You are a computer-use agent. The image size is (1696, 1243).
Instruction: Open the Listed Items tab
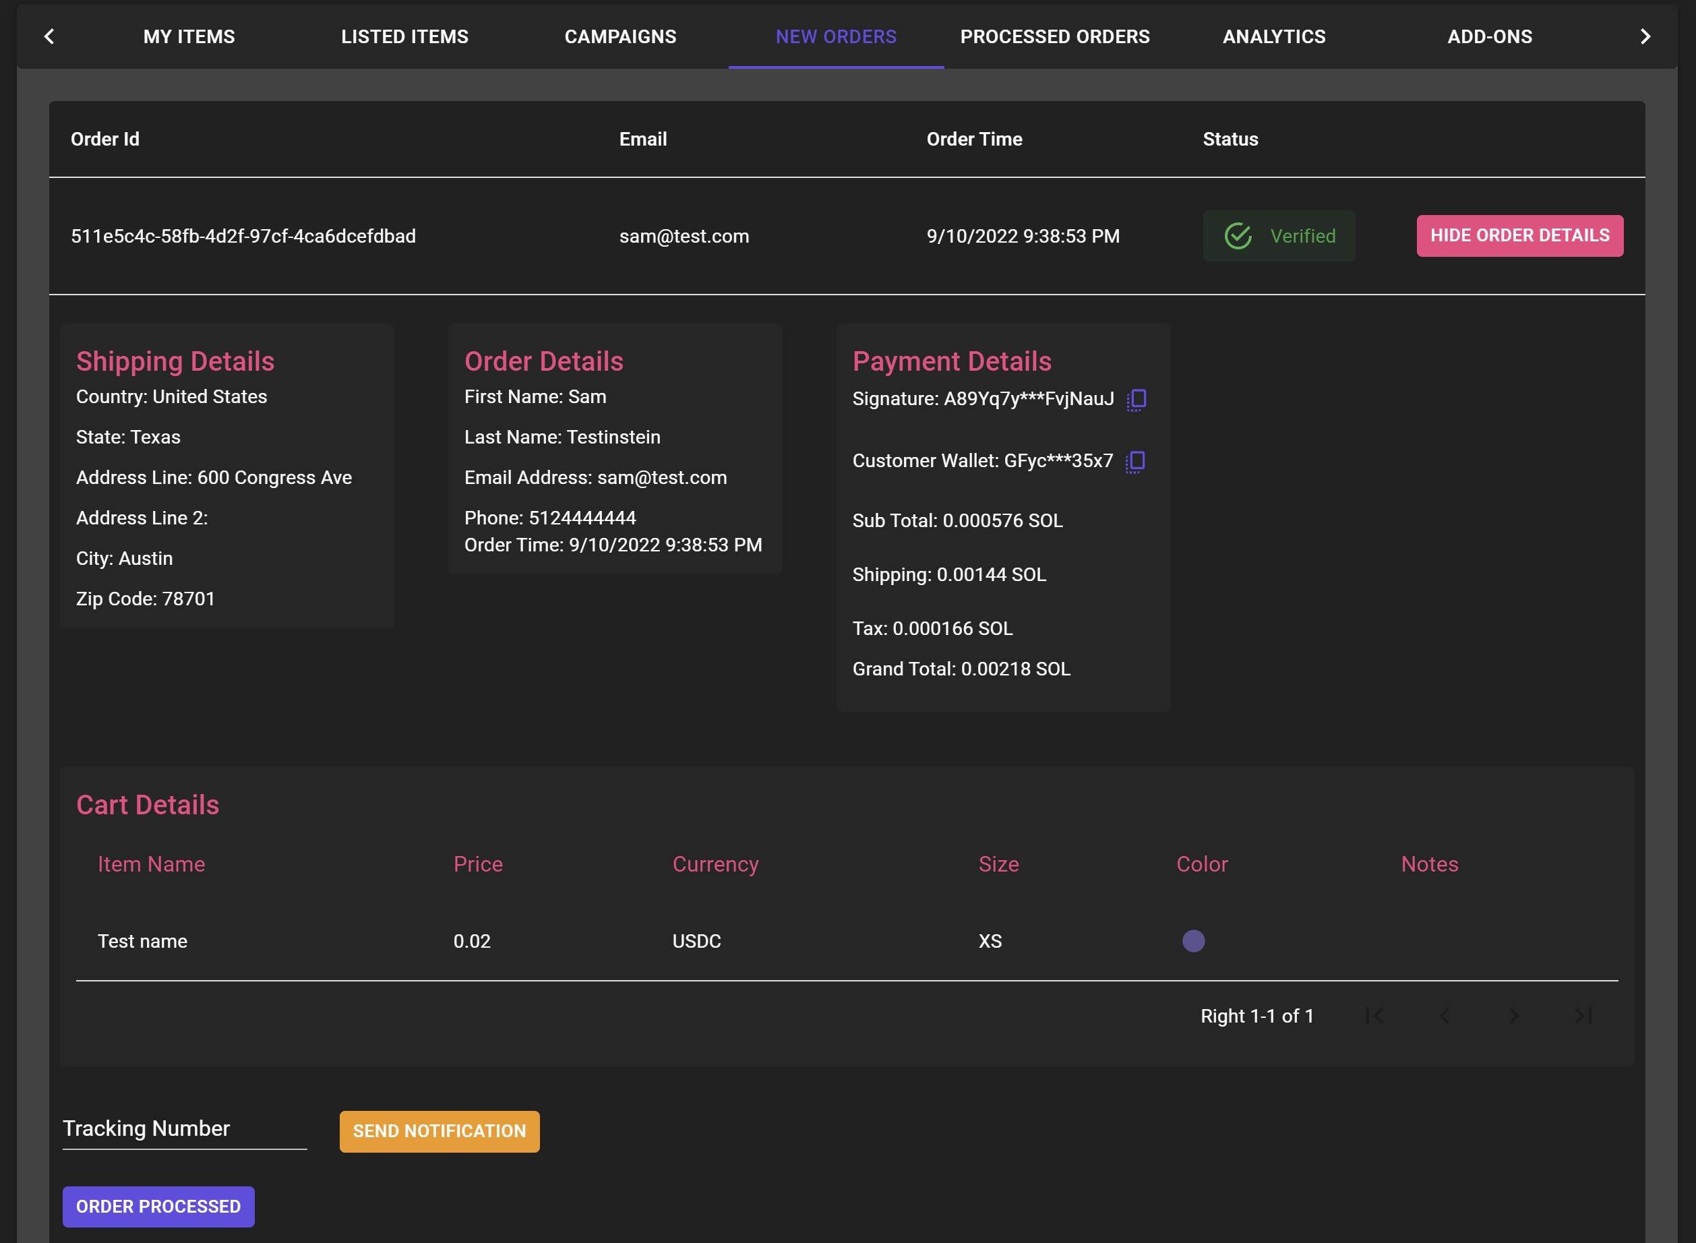(x=405, y=37)
